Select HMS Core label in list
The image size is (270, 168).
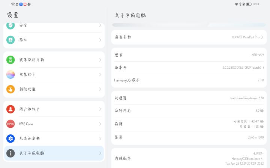click(26, 124)
